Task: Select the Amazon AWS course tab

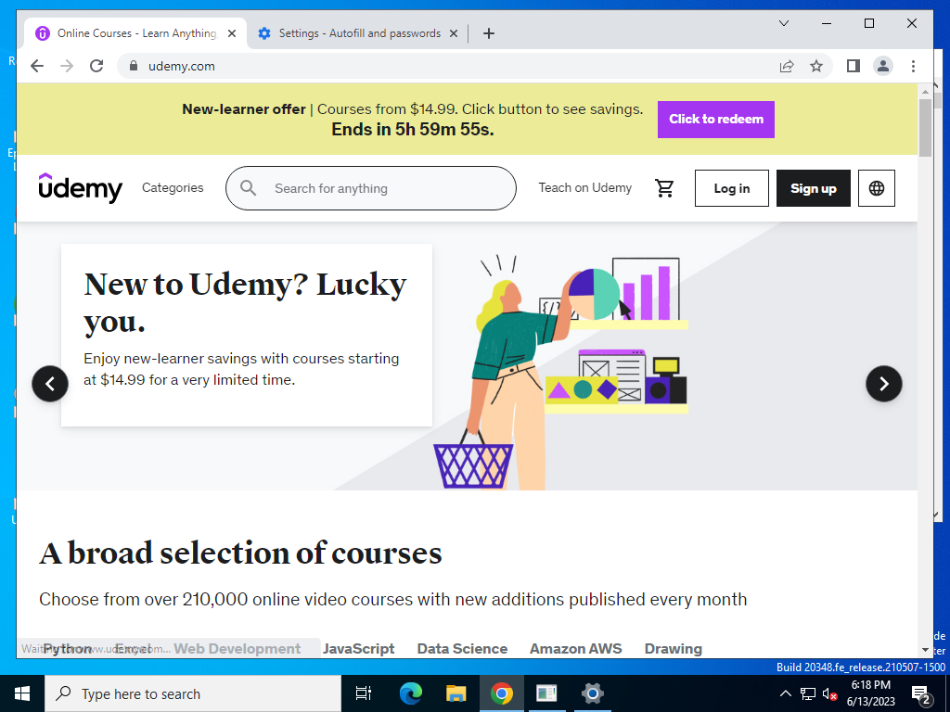Action: 575,648
